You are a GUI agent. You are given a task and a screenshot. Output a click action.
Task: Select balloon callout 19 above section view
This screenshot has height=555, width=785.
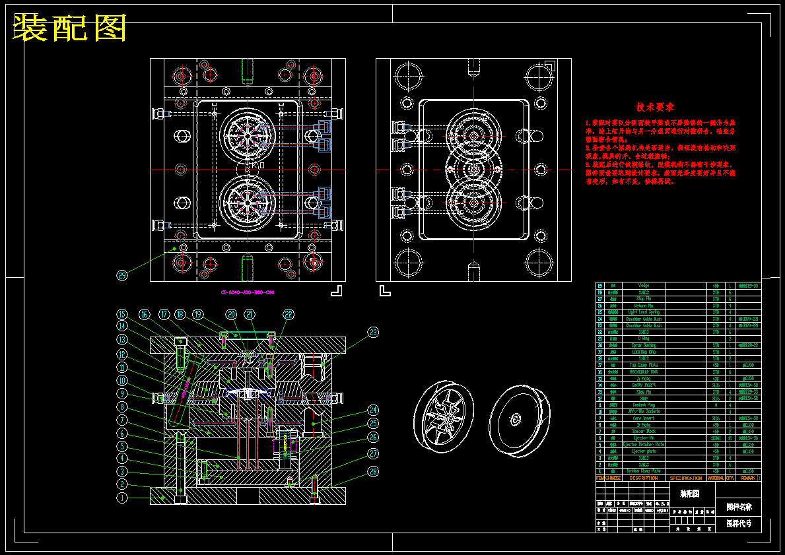[198, 314]
